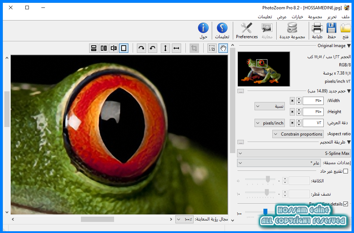Toggle the Reveal fine details checkbox
Screen dimensions: 354x233
point(345,204)
